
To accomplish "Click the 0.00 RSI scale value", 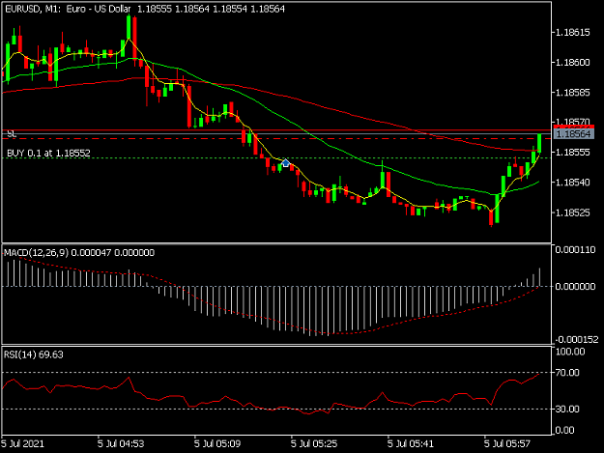I will (x=564, y=430).
